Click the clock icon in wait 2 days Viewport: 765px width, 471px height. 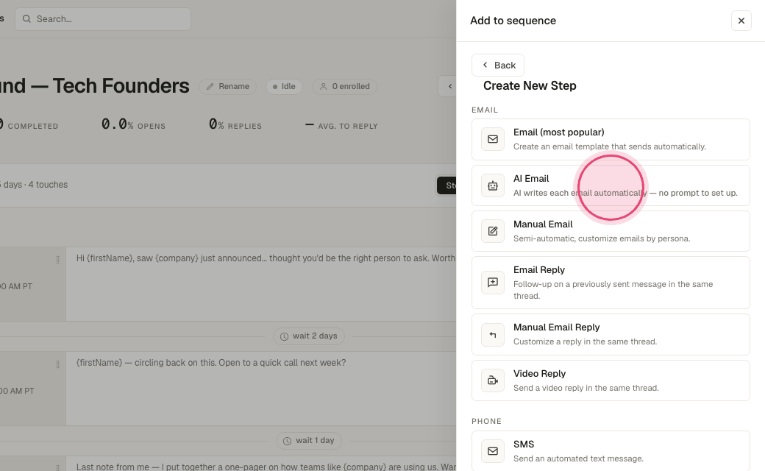284,336
